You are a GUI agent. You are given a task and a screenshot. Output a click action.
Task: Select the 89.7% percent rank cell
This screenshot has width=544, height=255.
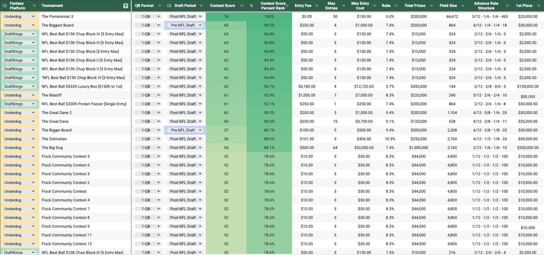pos(269,130)
